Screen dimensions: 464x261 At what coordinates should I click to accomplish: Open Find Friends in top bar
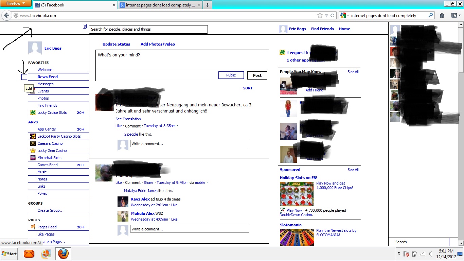(322, 29)
